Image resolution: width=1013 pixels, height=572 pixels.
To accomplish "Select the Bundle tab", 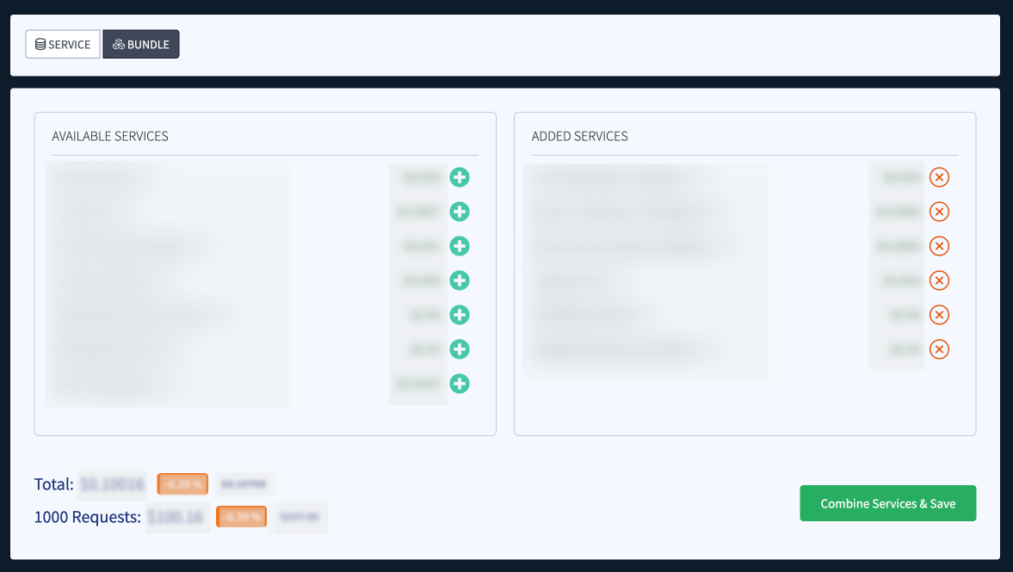I will tap(141, 45).
